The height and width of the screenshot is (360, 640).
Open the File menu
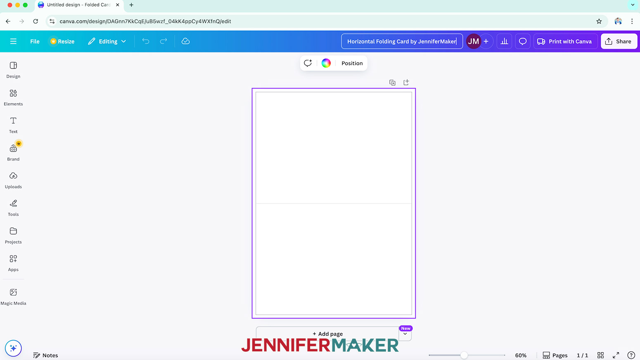(x=35, y=41)
